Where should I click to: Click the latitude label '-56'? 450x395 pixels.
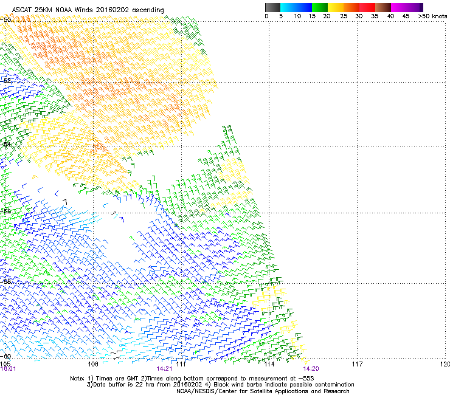(x=6, y=211)
